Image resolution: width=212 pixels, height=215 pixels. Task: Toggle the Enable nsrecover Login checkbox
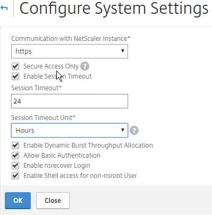[15, 166]
